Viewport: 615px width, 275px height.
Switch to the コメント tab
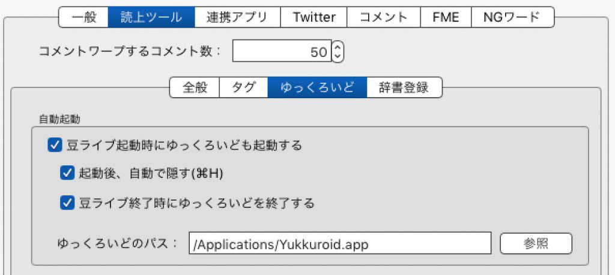tap(384, 17)
